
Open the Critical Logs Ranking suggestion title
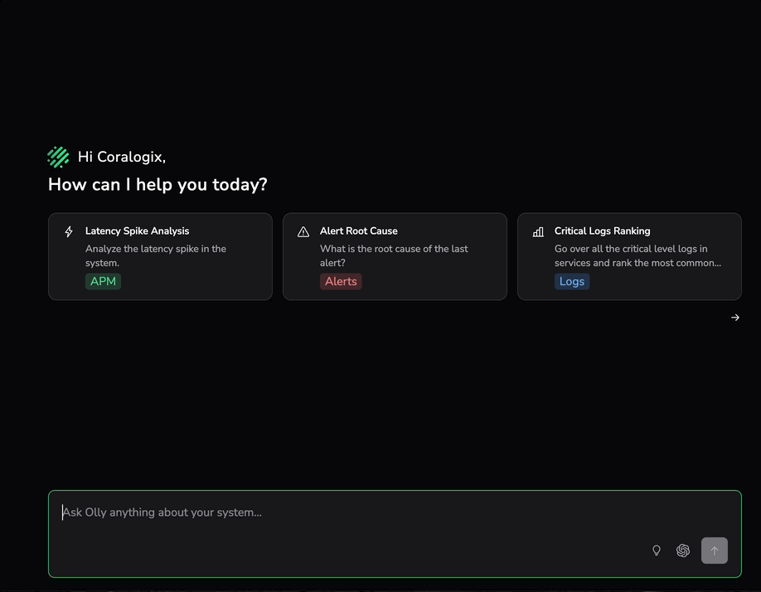point(602,231)
